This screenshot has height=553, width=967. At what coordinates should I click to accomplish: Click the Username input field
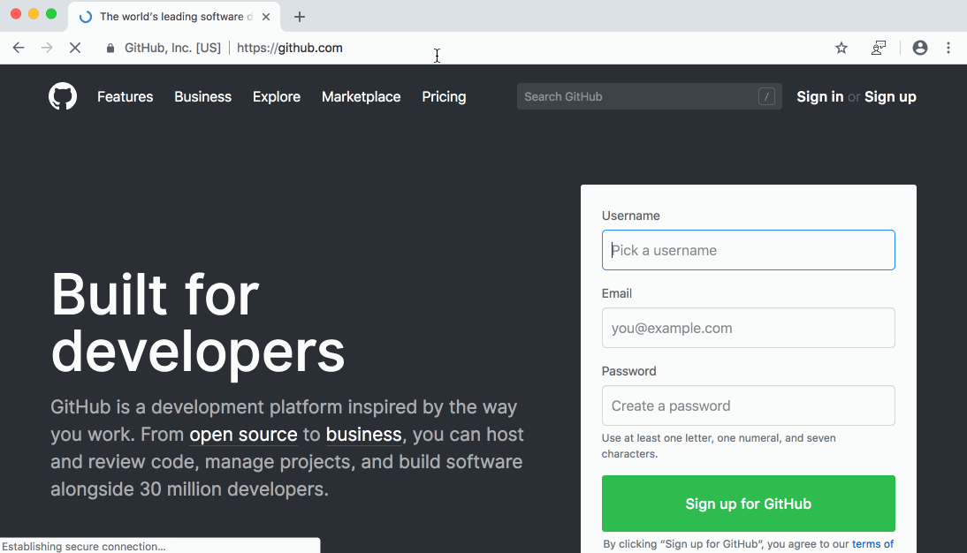click(748, 250)
